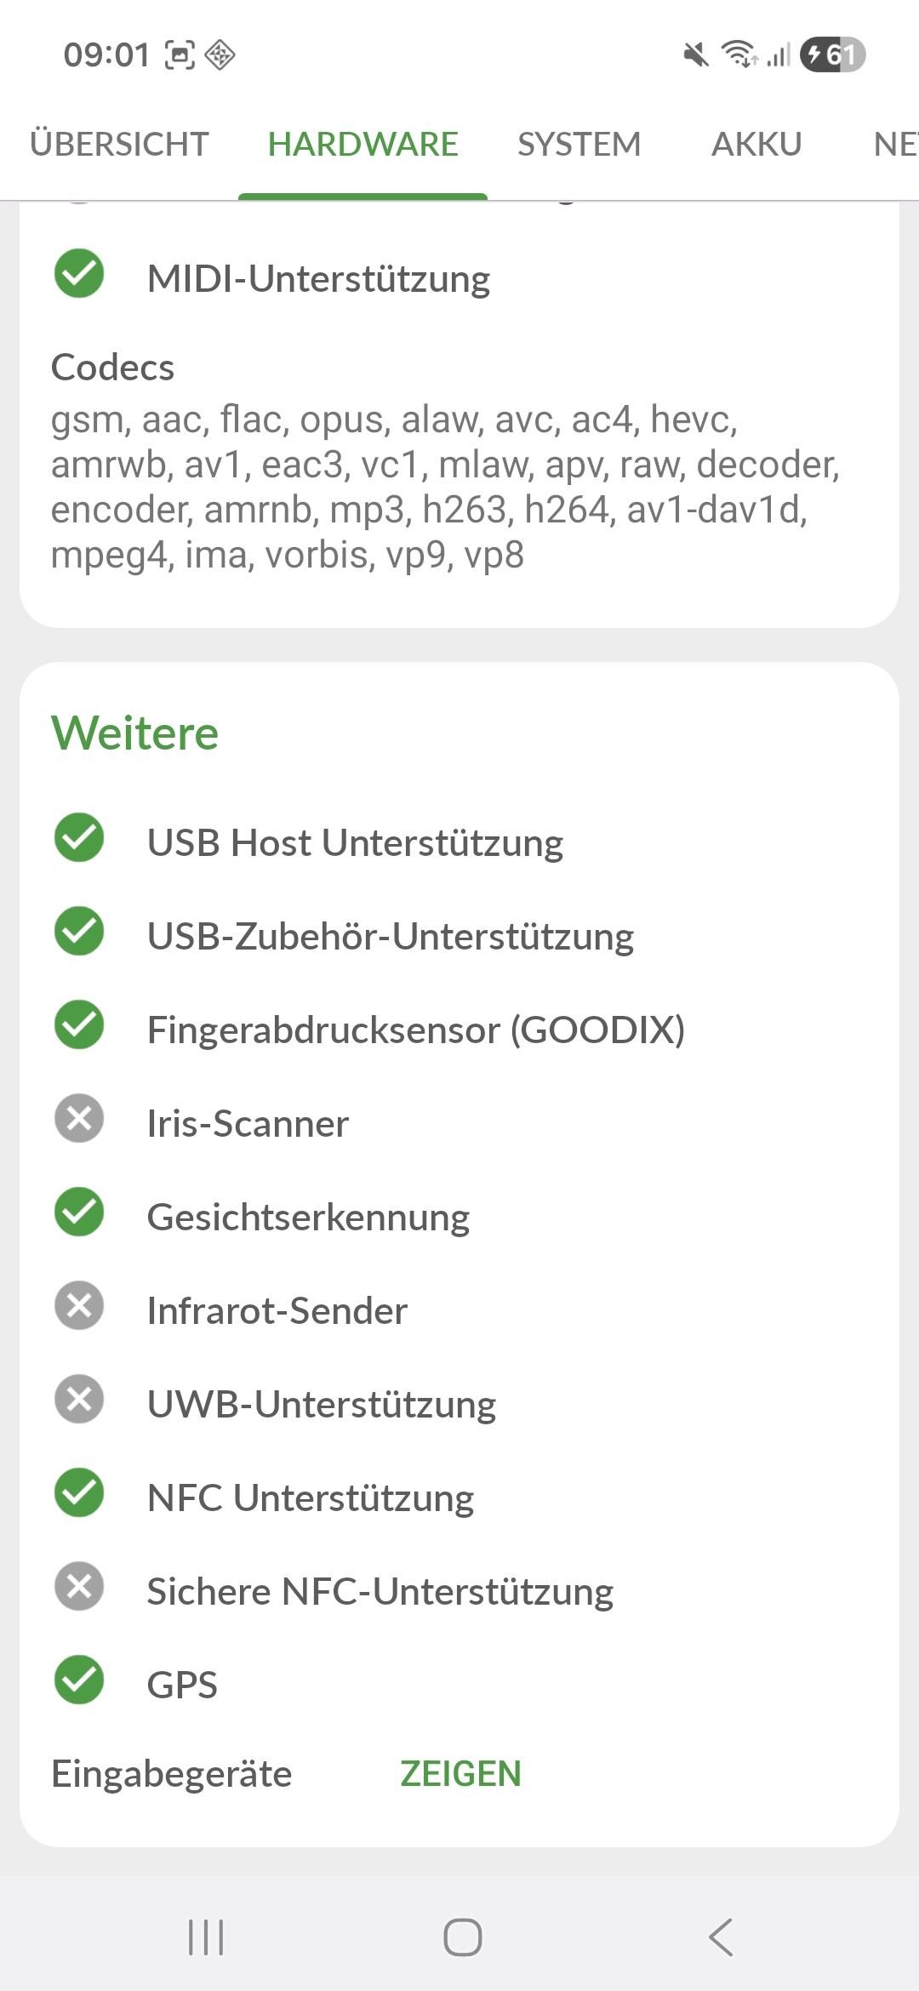919x1991 pixels.
Task: Go to the AKKU tab
Action: point(756,145)
